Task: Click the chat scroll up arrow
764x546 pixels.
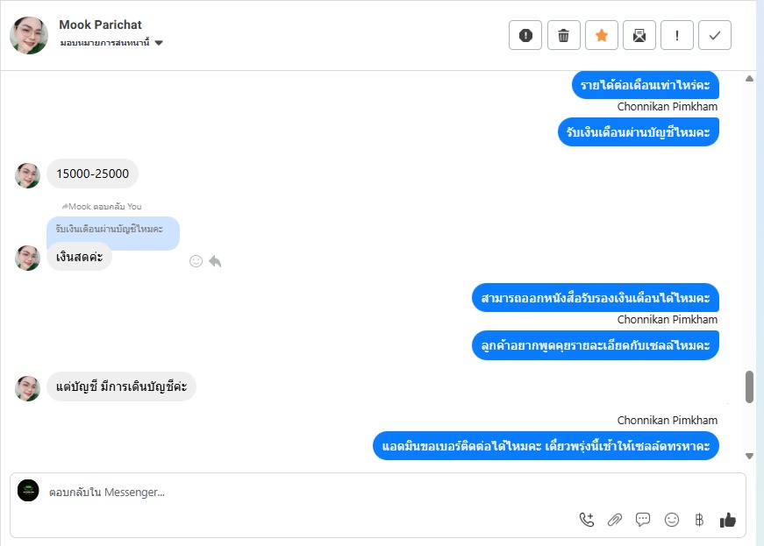Action: pos(749,79)
